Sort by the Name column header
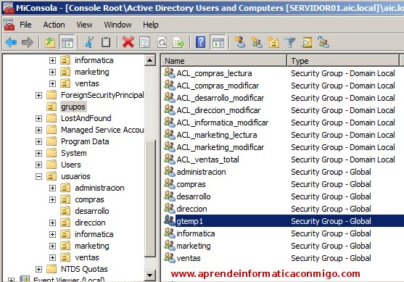The height and width of the screenshot is (282, 404). (x=223, y=61)
